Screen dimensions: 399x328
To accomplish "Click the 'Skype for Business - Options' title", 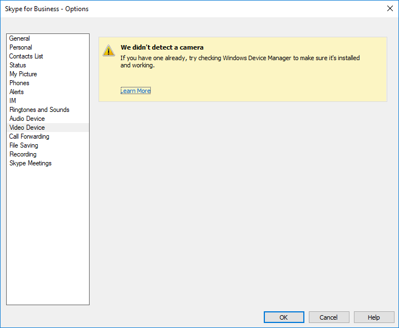I will [47, 9].
